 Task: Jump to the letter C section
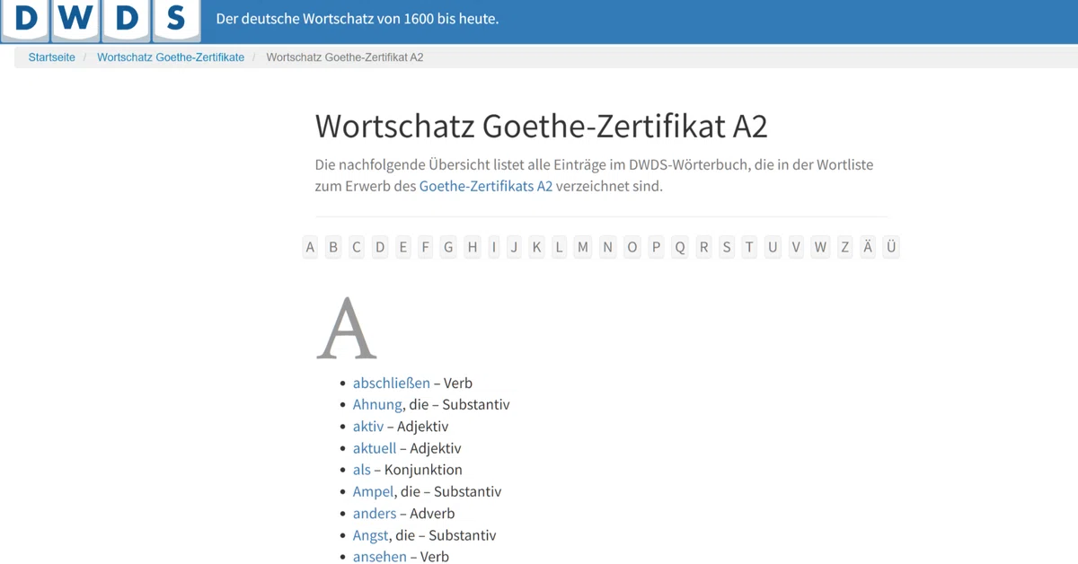click(x=357, y=247)
